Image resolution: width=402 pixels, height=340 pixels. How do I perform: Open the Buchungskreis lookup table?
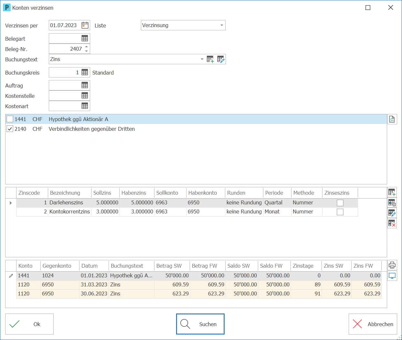click(85, 72)
